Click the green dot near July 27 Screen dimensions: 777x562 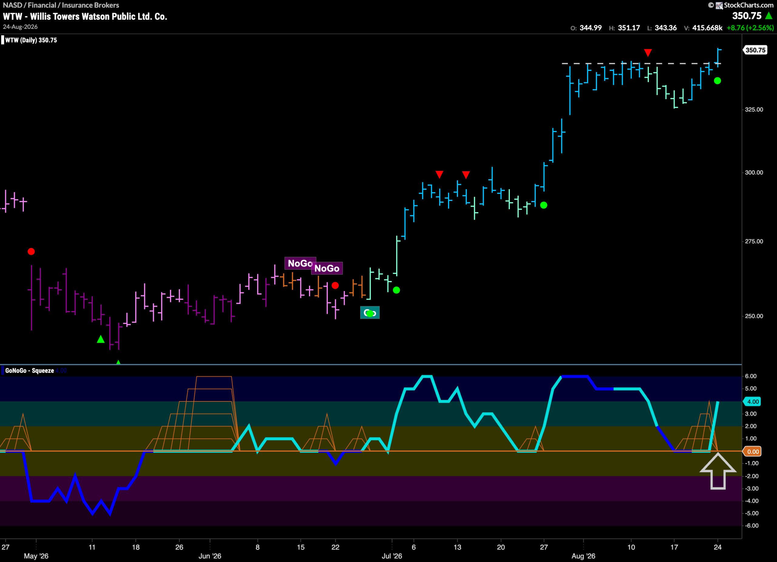tap(544, 205)
